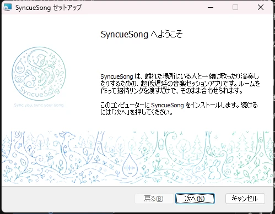Click the disabled 戻る(B) button
Viewport: 275px width, 214px height.
pos(154,199)
